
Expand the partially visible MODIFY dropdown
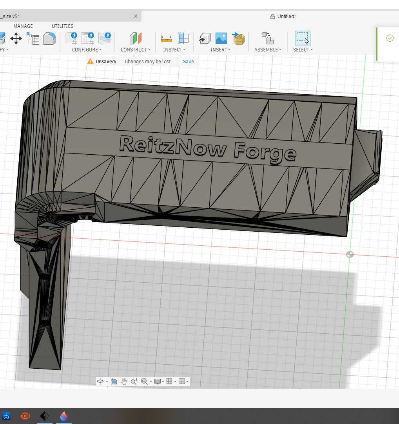click(x=4, y=50)
